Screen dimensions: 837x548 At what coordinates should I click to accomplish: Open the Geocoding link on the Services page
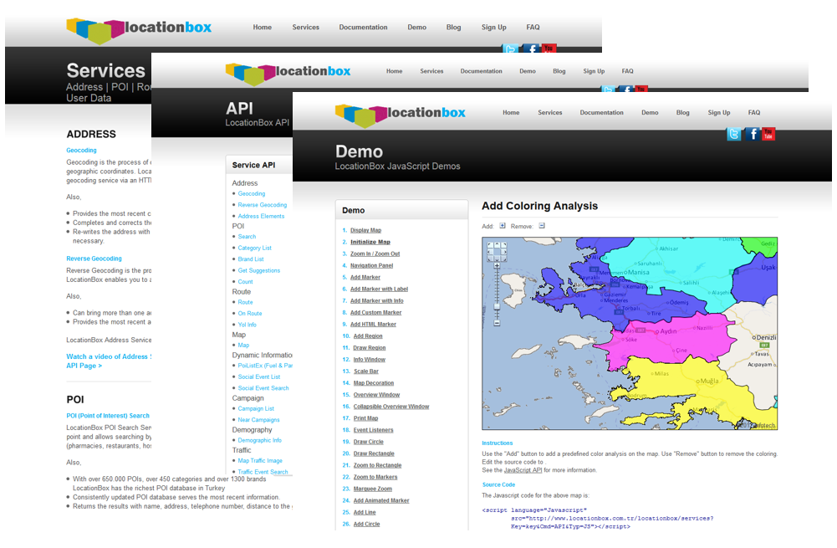(81, 151)
